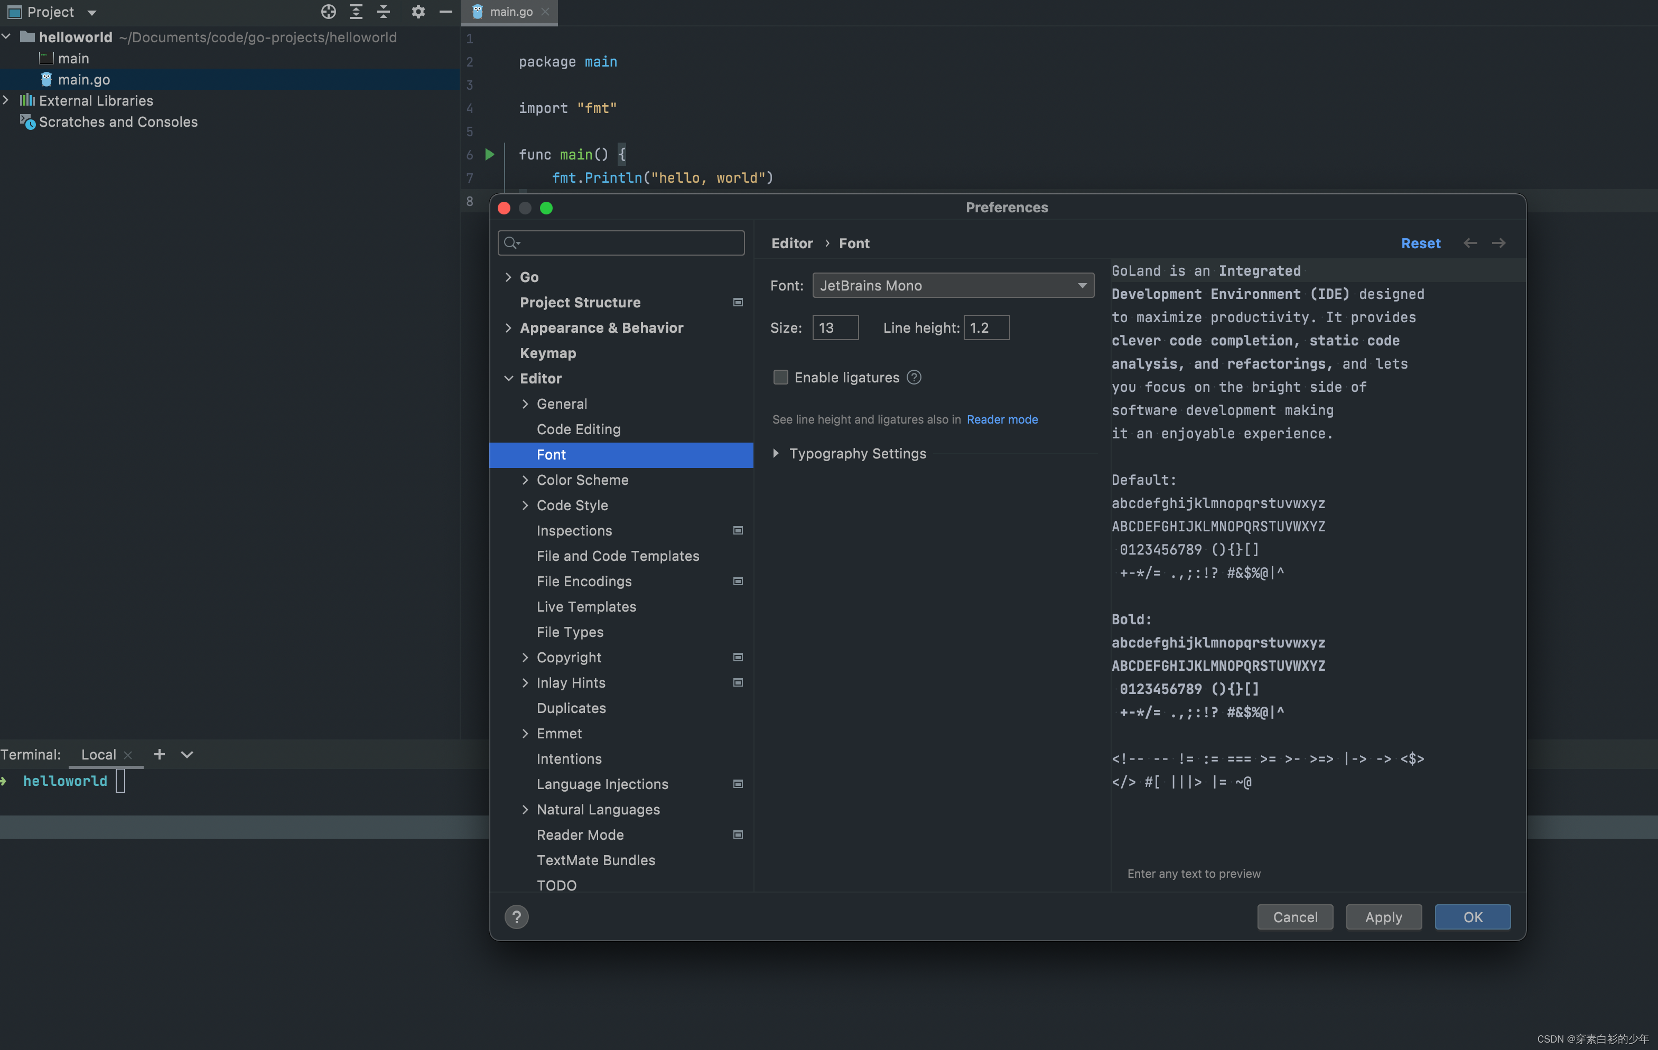Viewport: 1658px width, 1050px height.
Task: Click the Collapse All icon in Project toolbar
Action: coord(384,12)
